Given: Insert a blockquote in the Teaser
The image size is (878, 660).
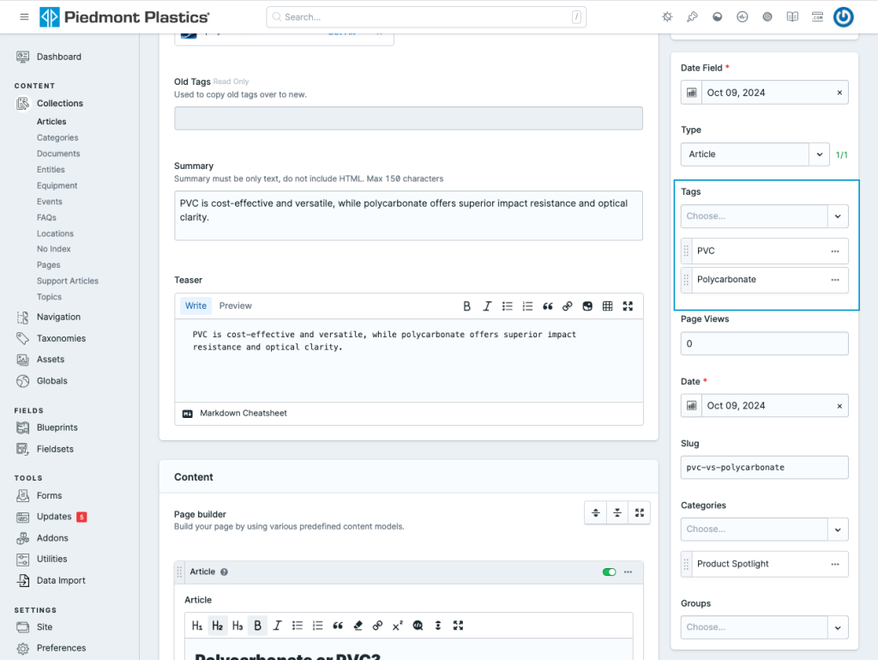Looking at the screenshot, I should [548, 306].
